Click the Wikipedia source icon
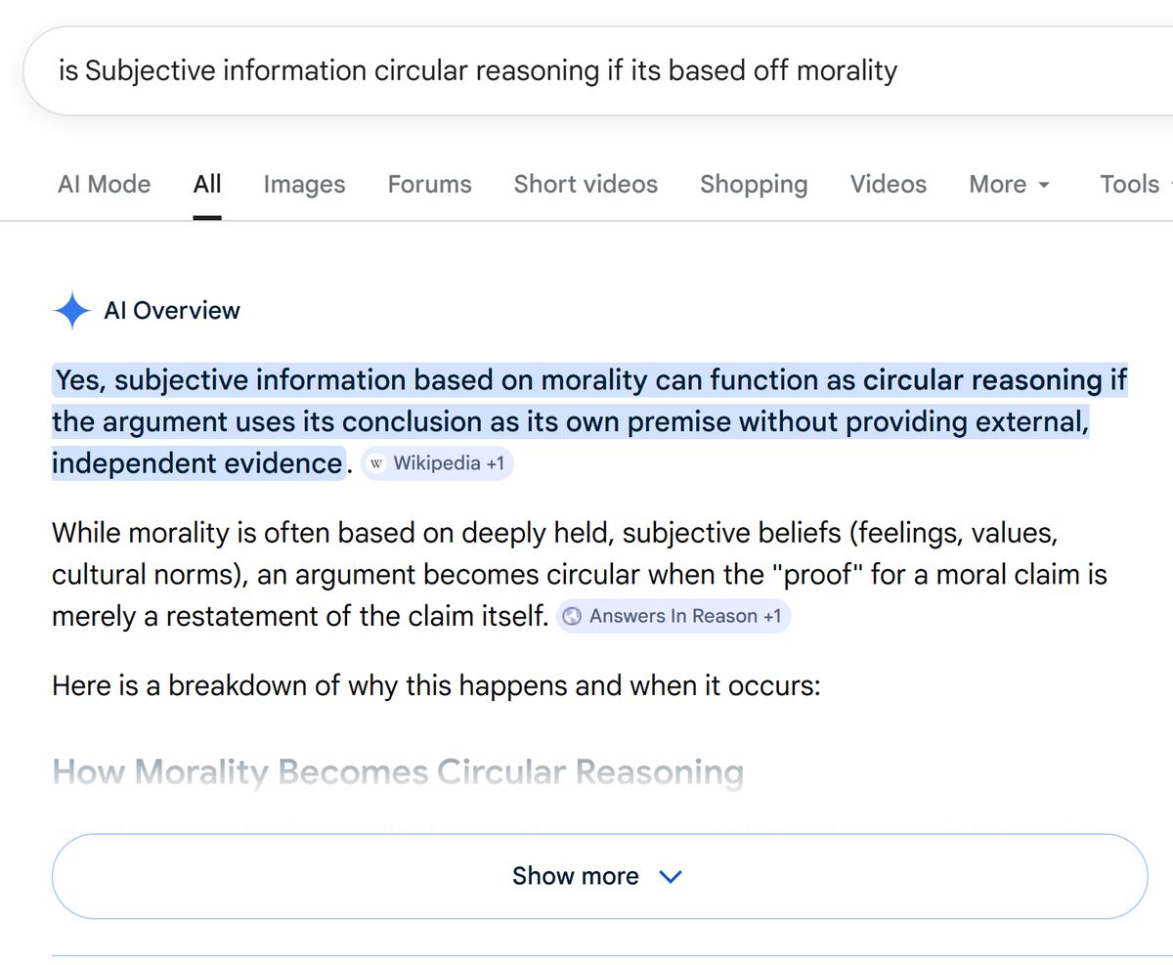 (377, 463)
